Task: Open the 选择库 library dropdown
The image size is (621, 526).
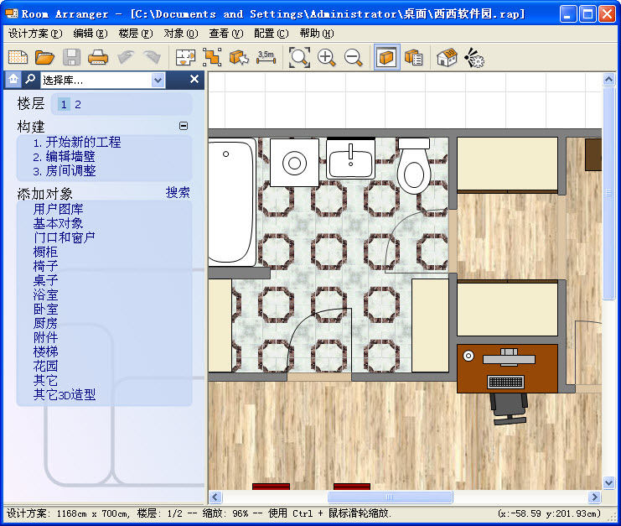Action: [158, 80]
